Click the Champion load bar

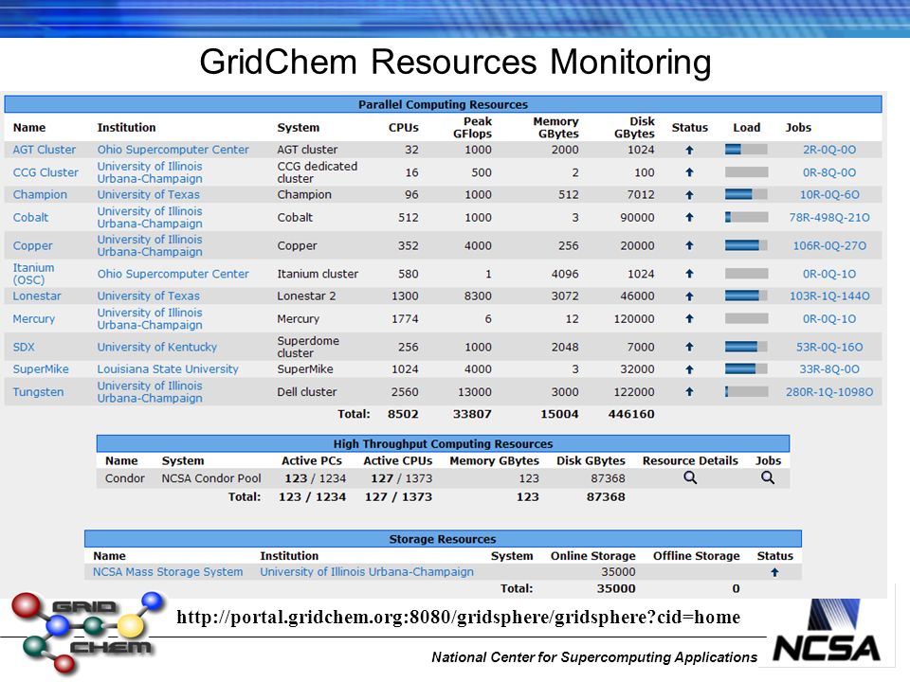[x=746, y=194]
